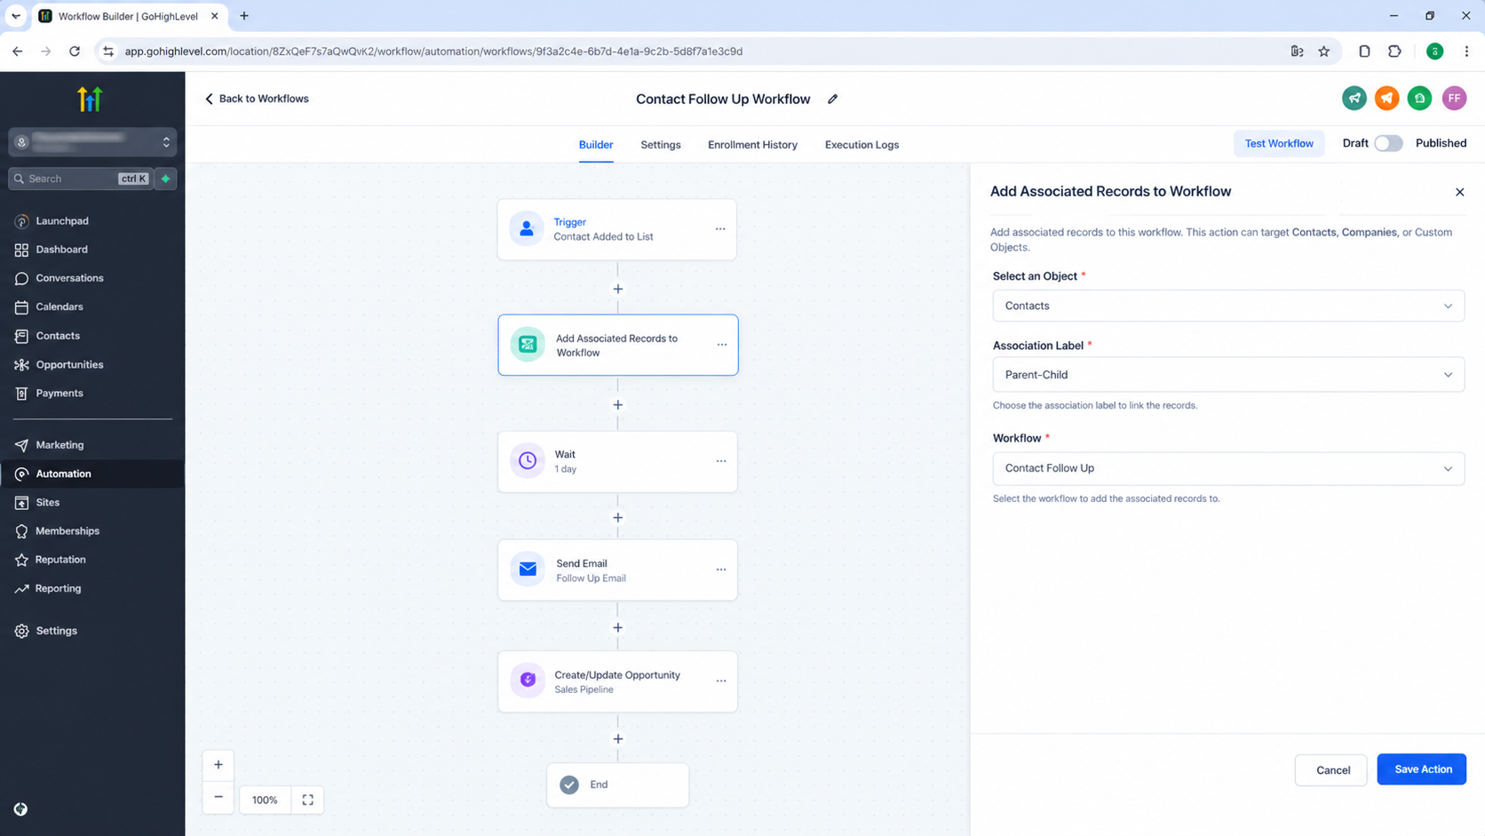The height and width of the screenshot is (836, 1485).
Task: Reload the page in the browser
Action: coord(75,52)
